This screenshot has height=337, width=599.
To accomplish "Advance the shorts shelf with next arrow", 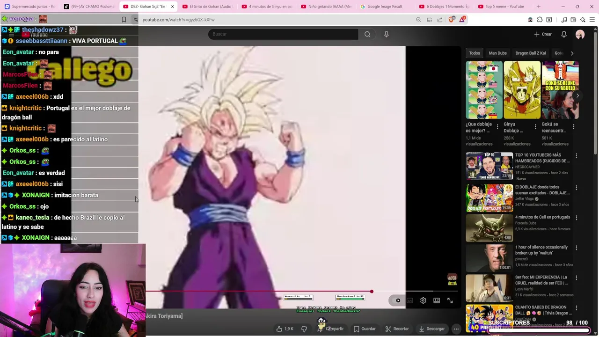I will tap(577, 95).
